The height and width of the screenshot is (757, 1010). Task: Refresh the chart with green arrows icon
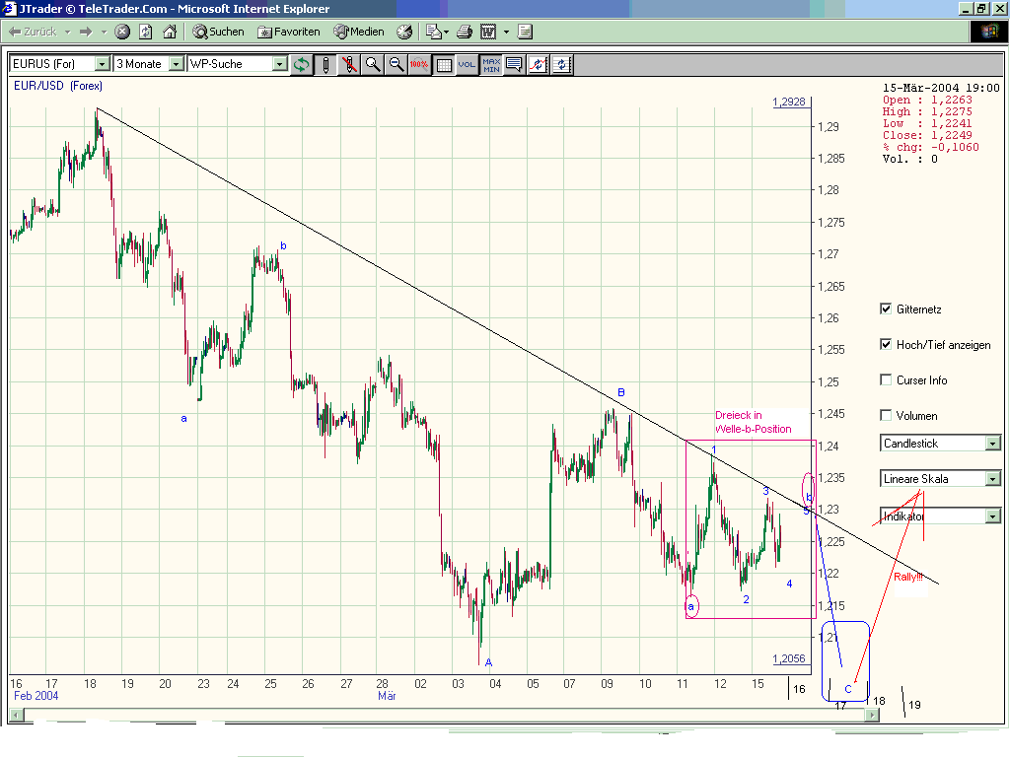tap(302, 64)
